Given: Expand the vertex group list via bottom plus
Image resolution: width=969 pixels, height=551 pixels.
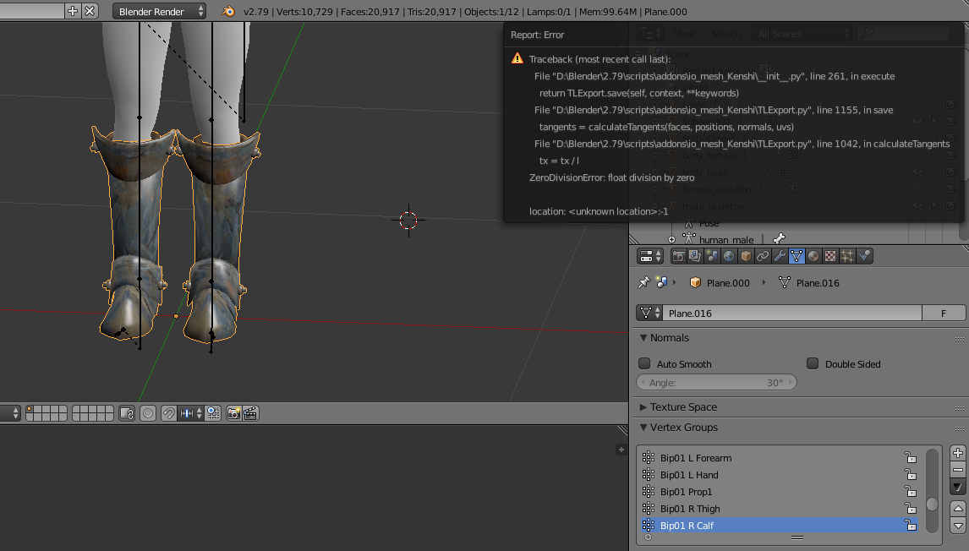Looking at the screenshot, I should pyautogui.click(x=648, y=537).
